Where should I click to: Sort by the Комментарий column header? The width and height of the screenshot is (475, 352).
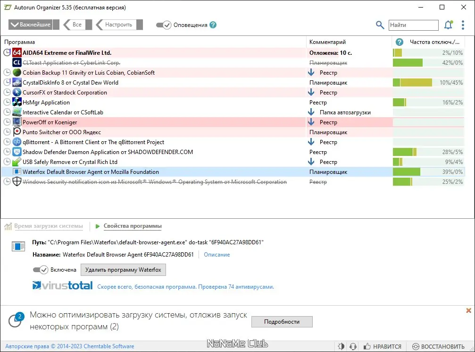pos(327,42)
